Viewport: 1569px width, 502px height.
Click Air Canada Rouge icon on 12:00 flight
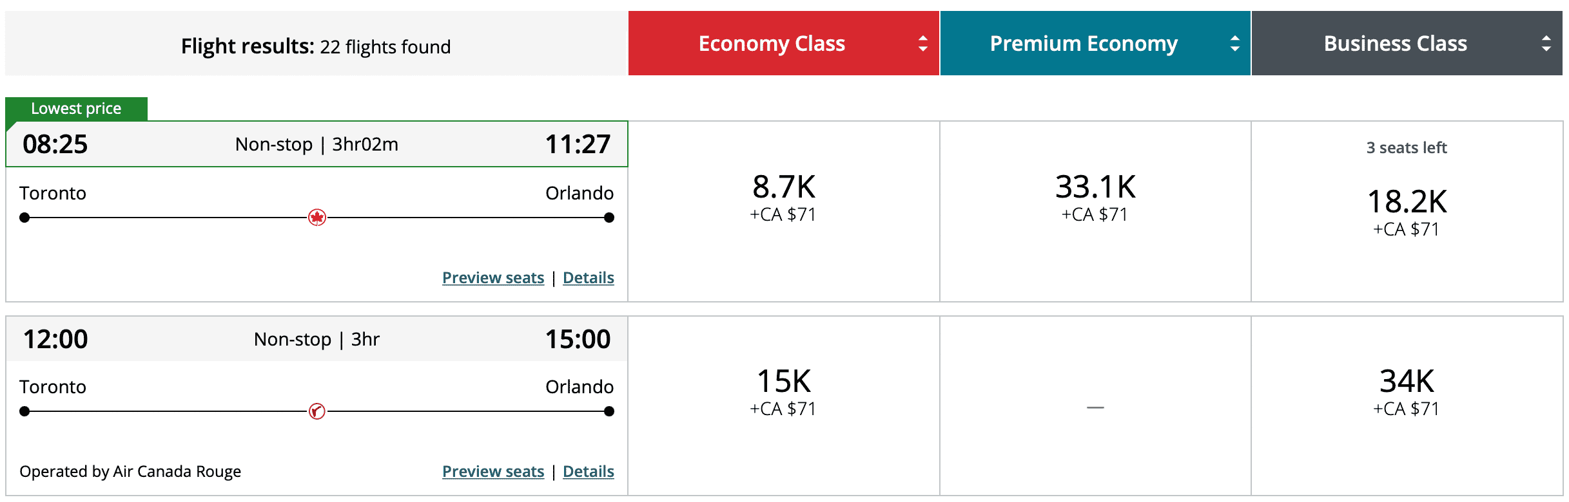317,411
